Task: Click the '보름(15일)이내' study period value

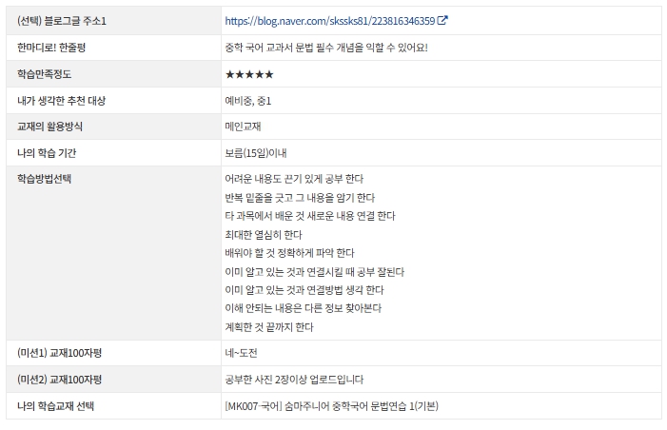Action: pos(256,153)
